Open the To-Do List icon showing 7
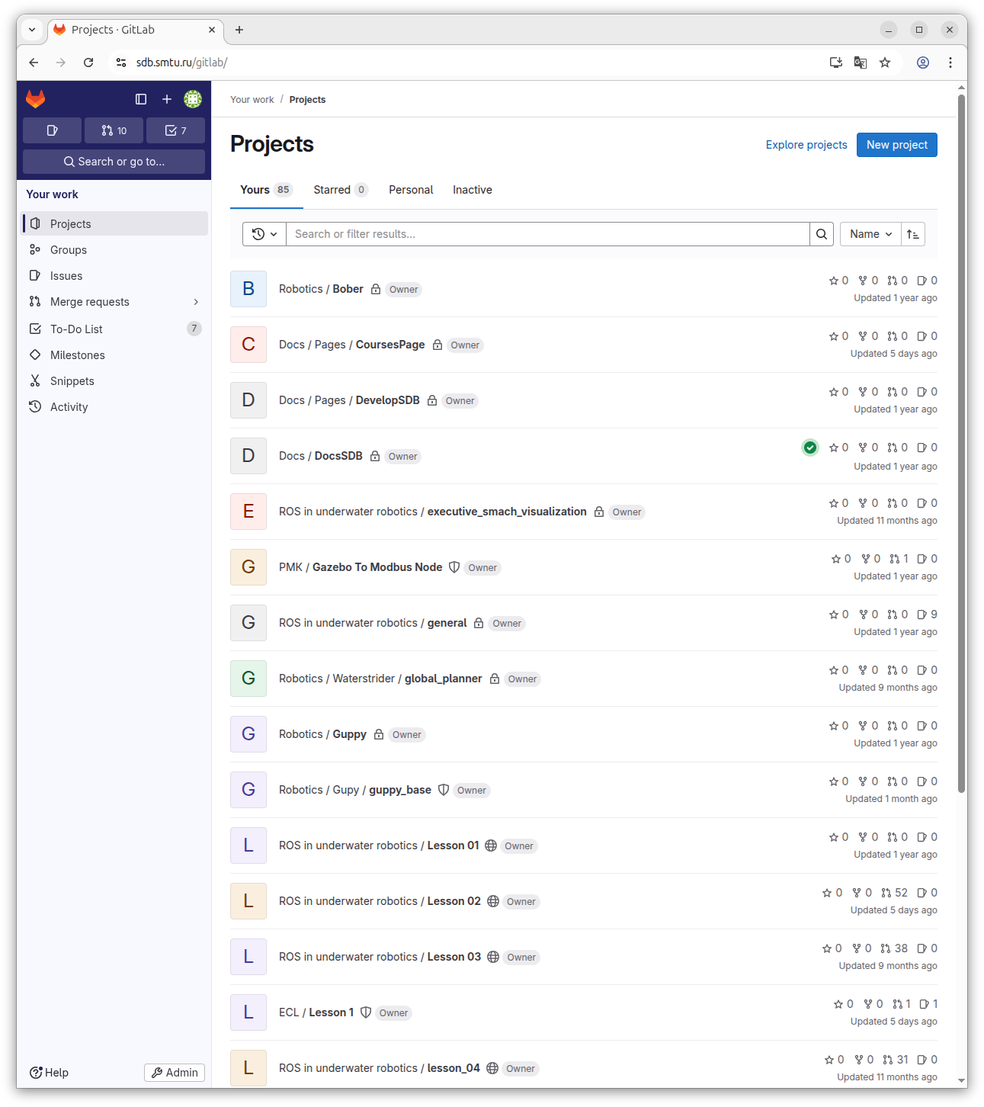The width and height of the screenshot is (984, 1107). coord(175,130)
